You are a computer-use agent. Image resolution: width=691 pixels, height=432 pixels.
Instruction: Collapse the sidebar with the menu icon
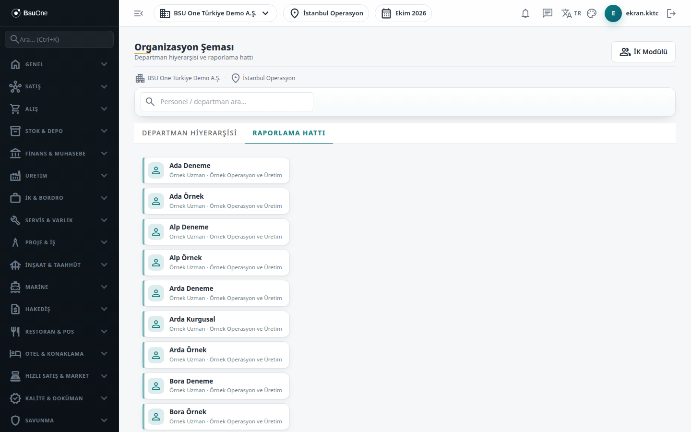tap(139, 13)
